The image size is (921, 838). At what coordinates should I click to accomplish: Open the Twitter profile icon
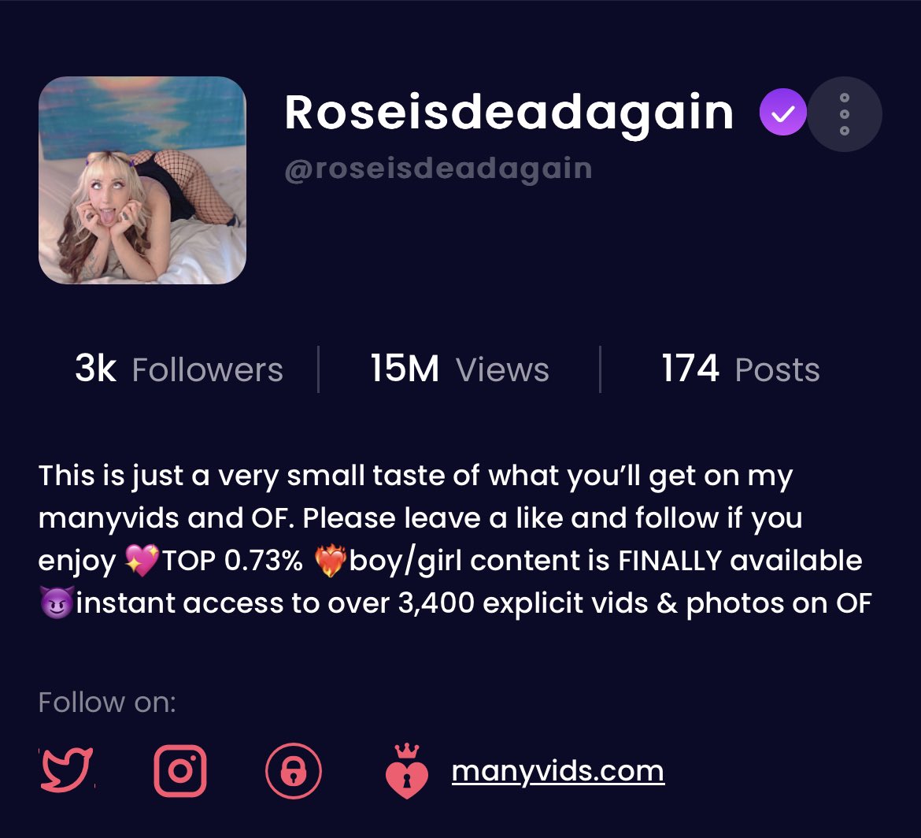point(66,769)
